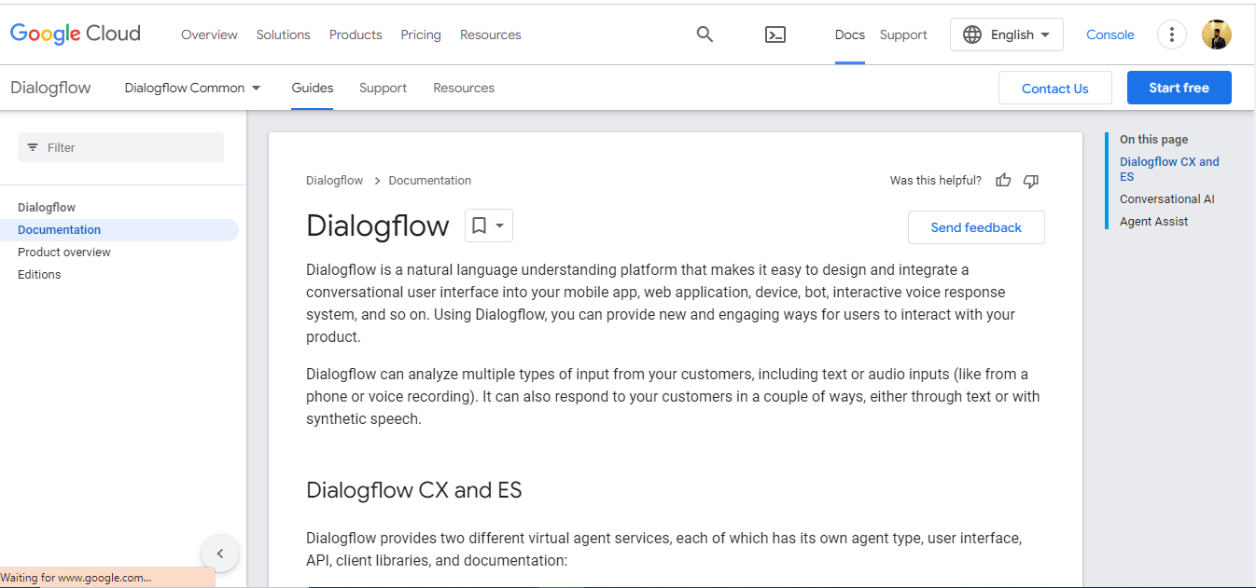Open the Solutions menu

click(283, 34)
